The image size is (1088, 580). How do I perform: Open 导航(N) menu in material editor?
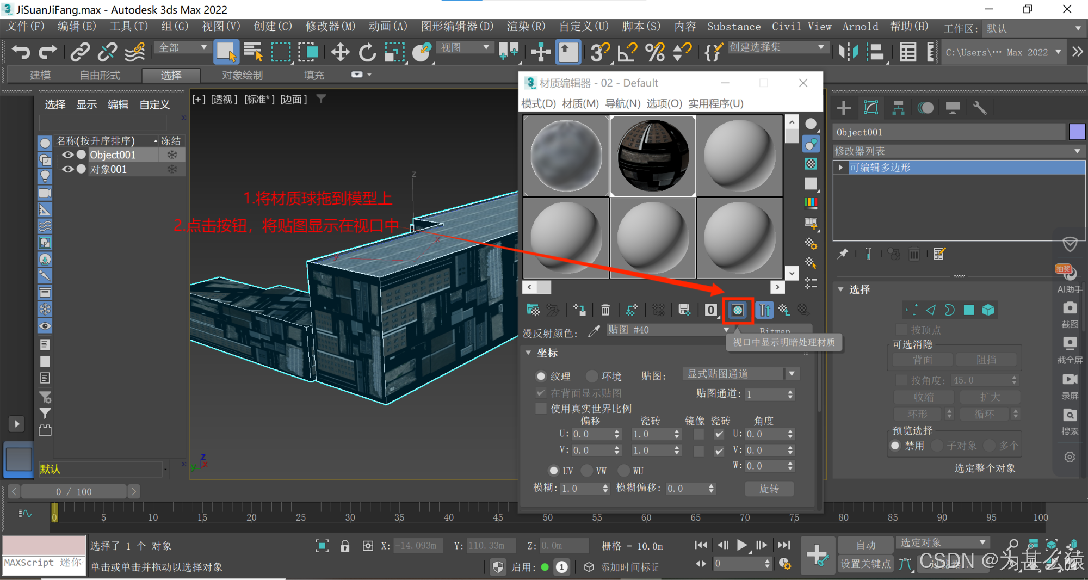623,103
